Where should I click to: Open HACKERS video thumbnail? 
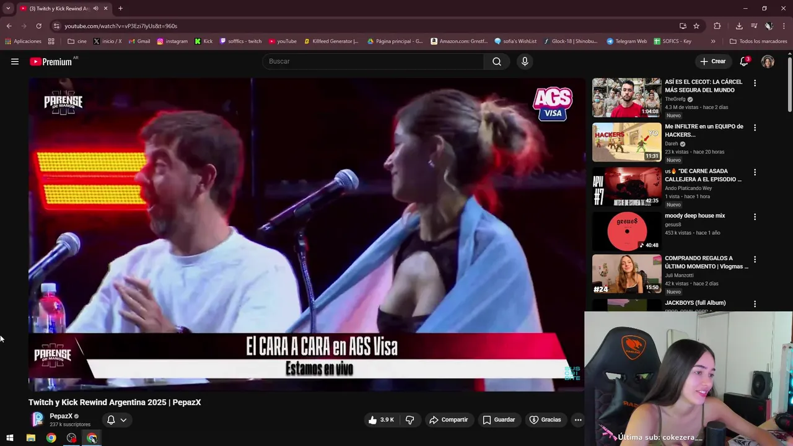pyautogui.click(x=626, y=142)
